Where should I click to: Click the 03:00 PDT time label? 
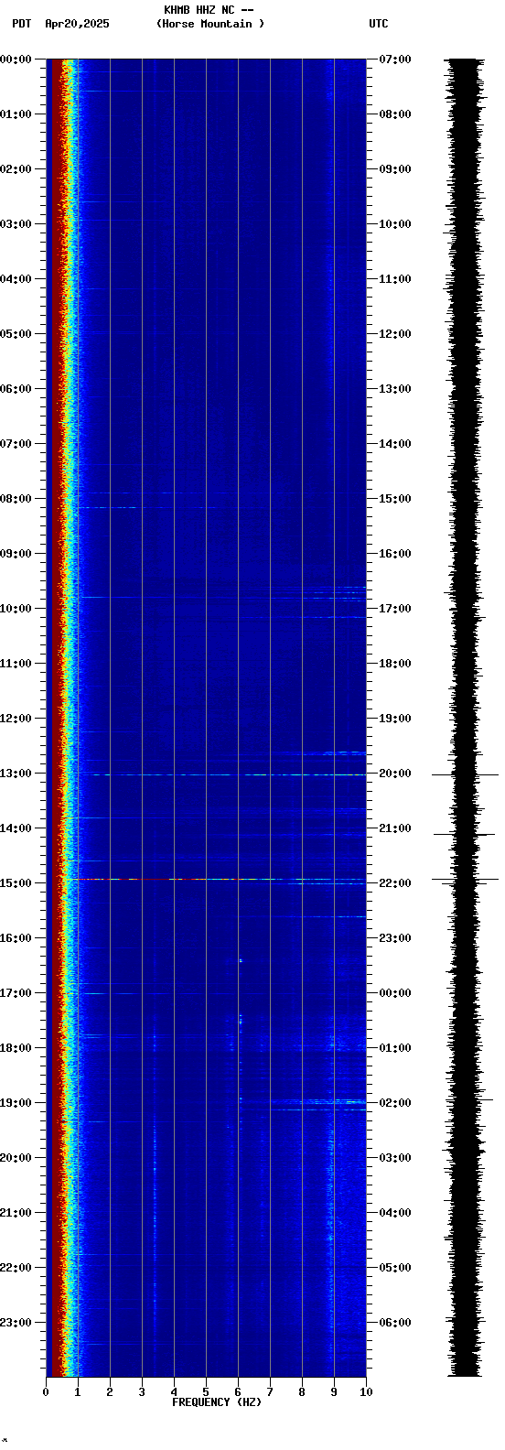[x=16, y=224]
